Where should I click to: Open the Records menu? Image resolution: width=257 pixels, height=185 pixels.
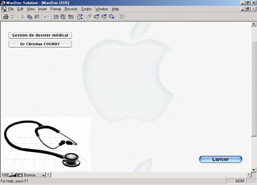pyautogui.click(x=71, y=9)
